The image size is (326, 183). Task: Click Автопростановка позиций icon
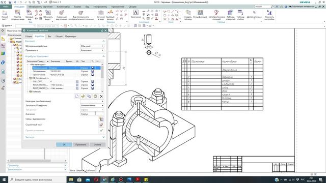click(216, 15)
